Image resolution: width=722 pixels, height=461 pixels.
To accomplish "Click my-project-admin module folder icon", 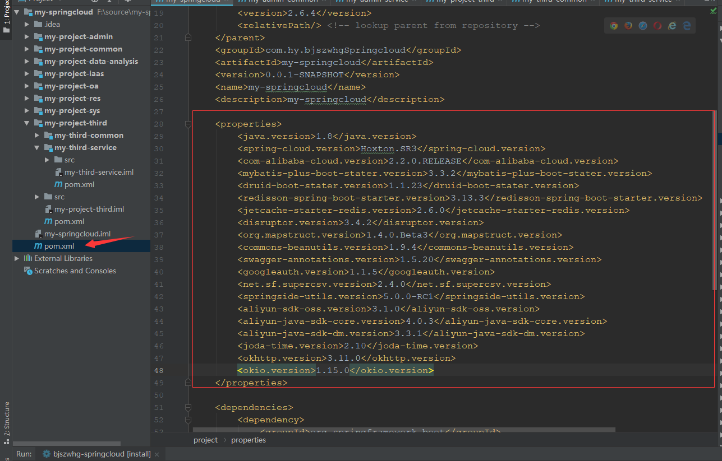I will coord(38,36).
